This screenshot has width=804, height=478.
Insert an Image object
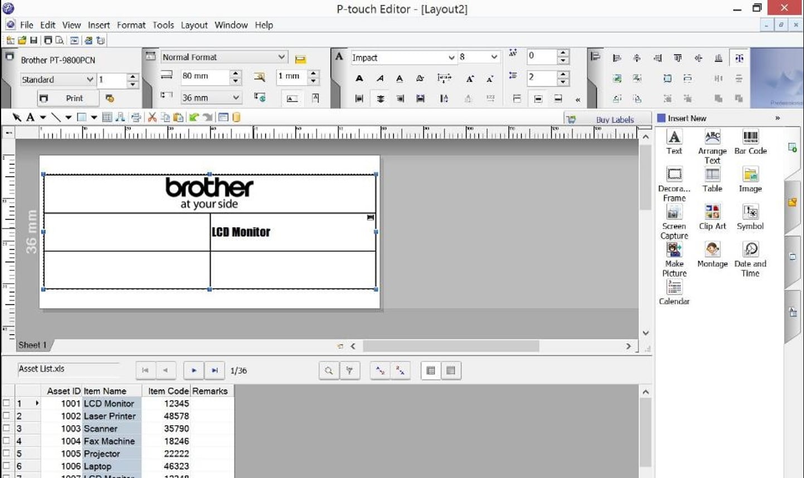pyautogui.click(x=751, y=180)
